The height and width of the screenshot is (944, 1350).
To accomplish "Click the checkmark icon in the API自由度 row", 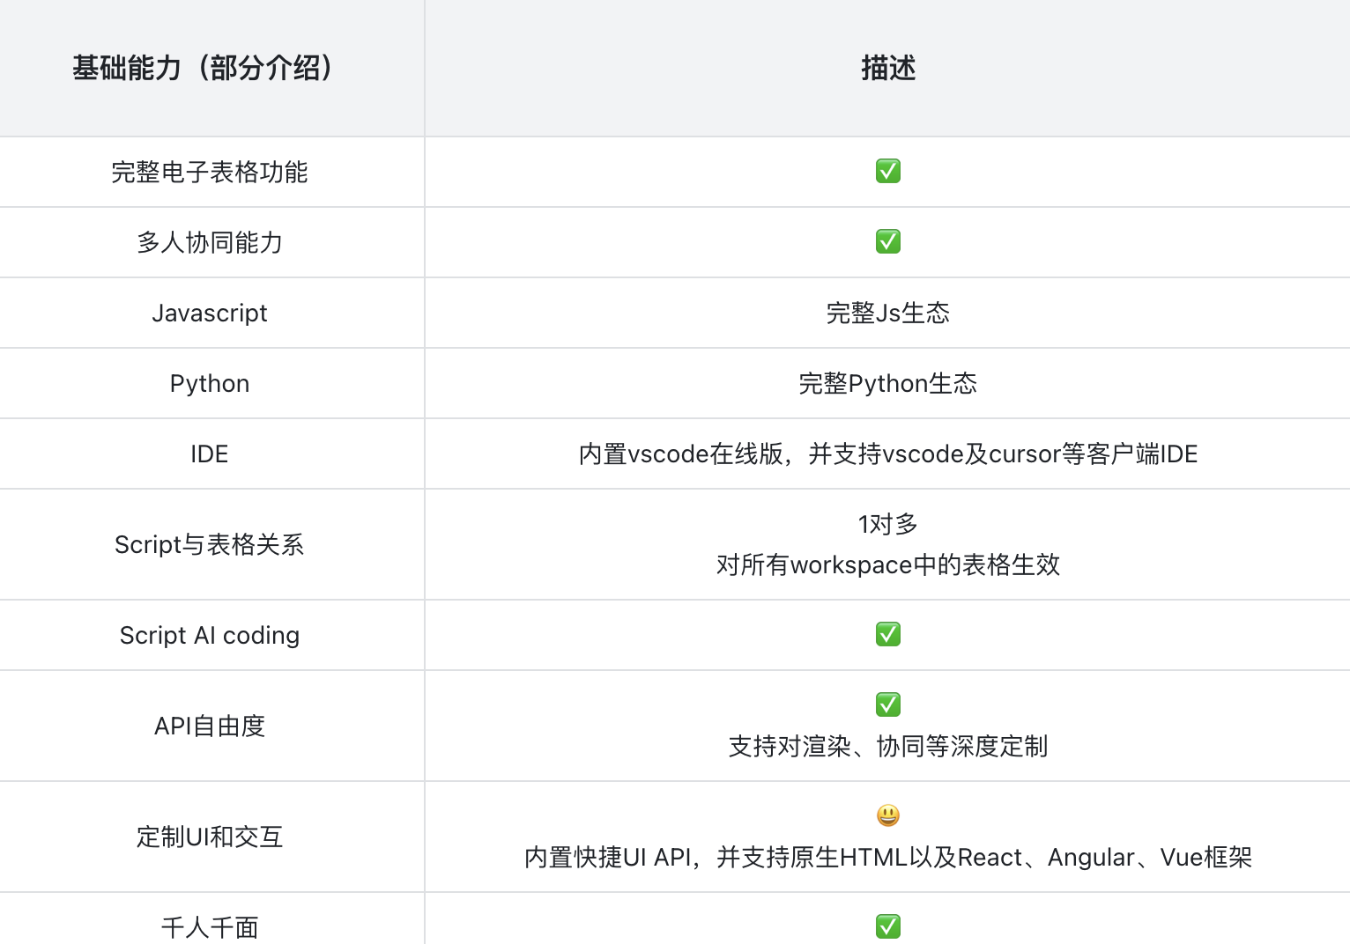I will tap(887, 704).
